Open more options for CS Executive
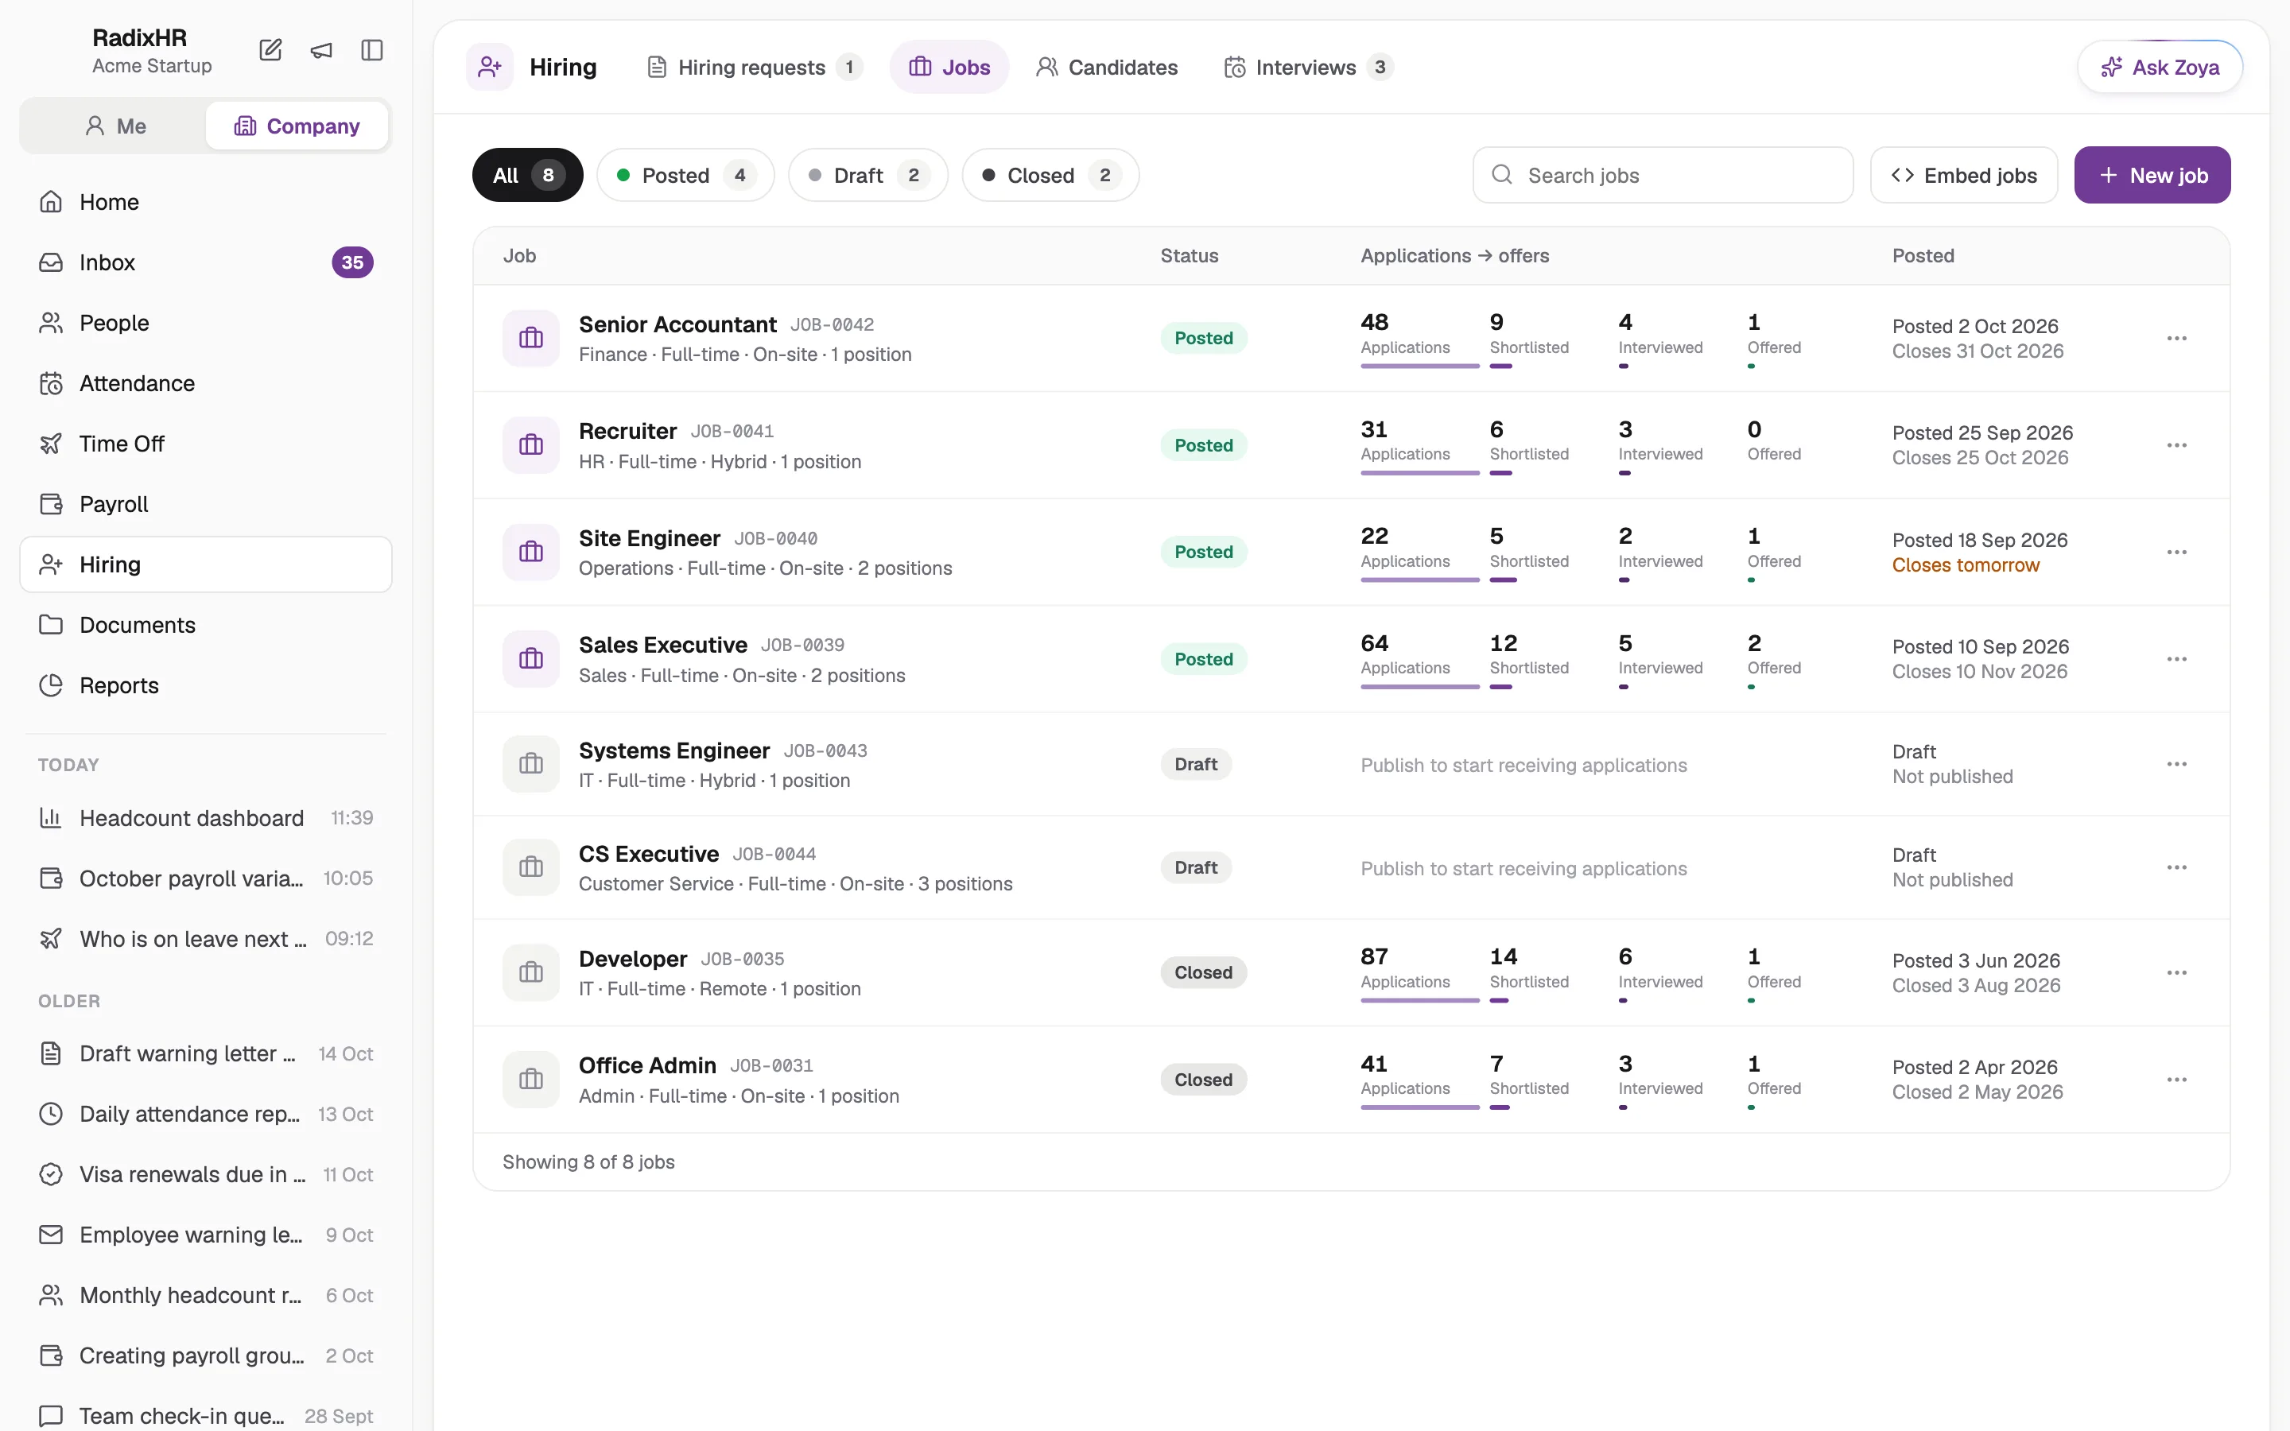2290x1431 pixels. click(2176, 868)
